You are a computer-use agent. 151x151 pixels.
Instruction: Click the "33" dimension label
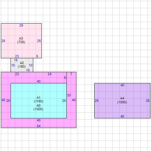69,95
